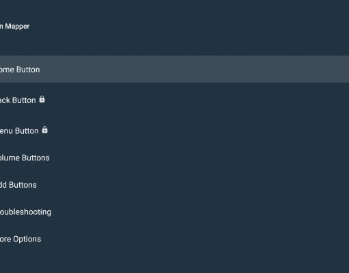349x273 pixels.
Task: Select the Volume Buttons list item
Action: pos(174,158)
